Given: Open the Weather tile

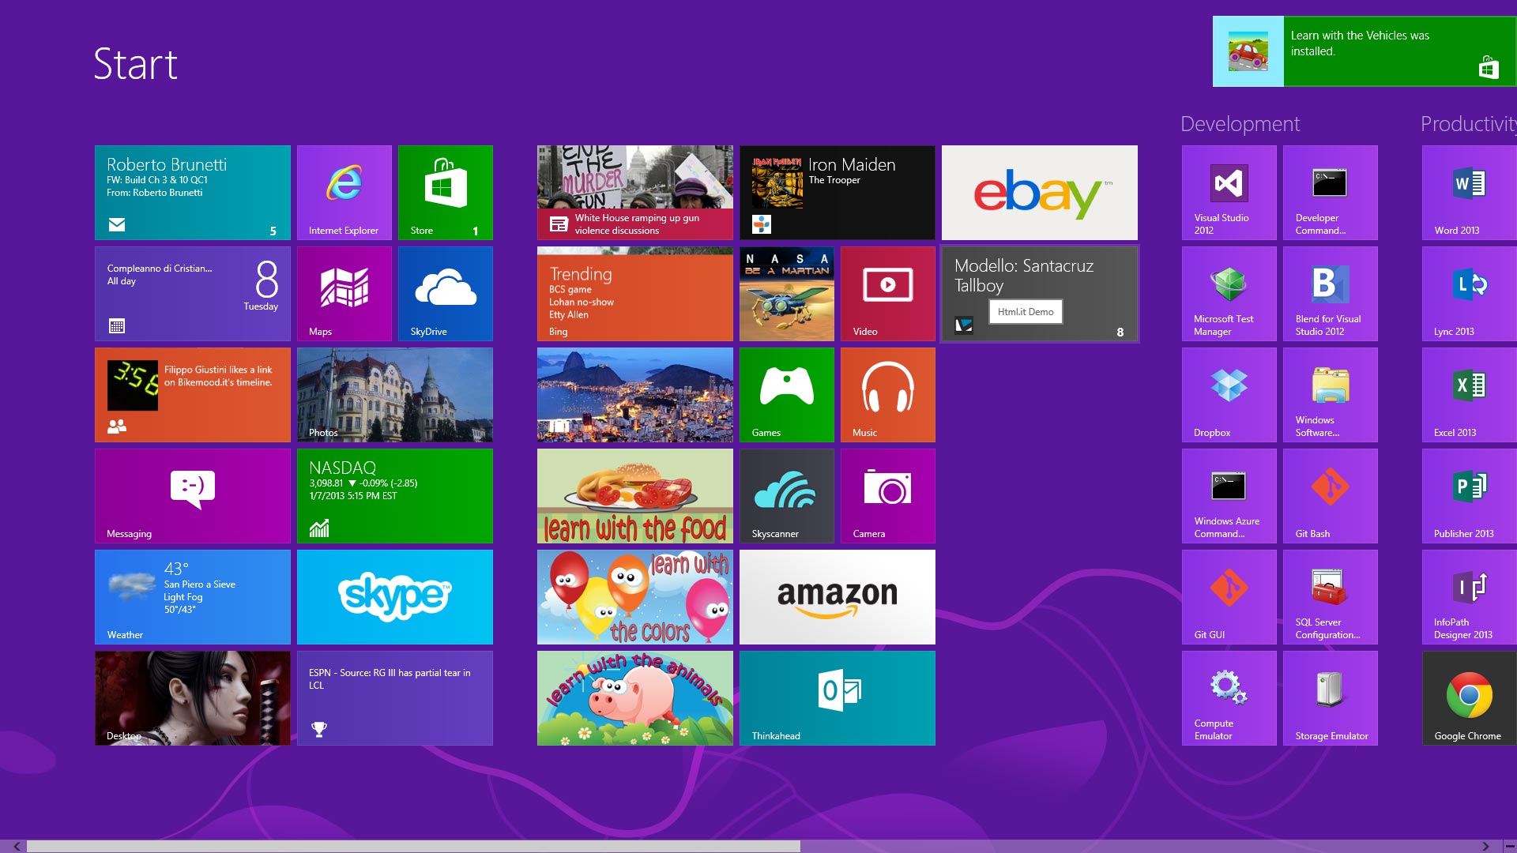Looking at the screenshot, I should 193,597.
